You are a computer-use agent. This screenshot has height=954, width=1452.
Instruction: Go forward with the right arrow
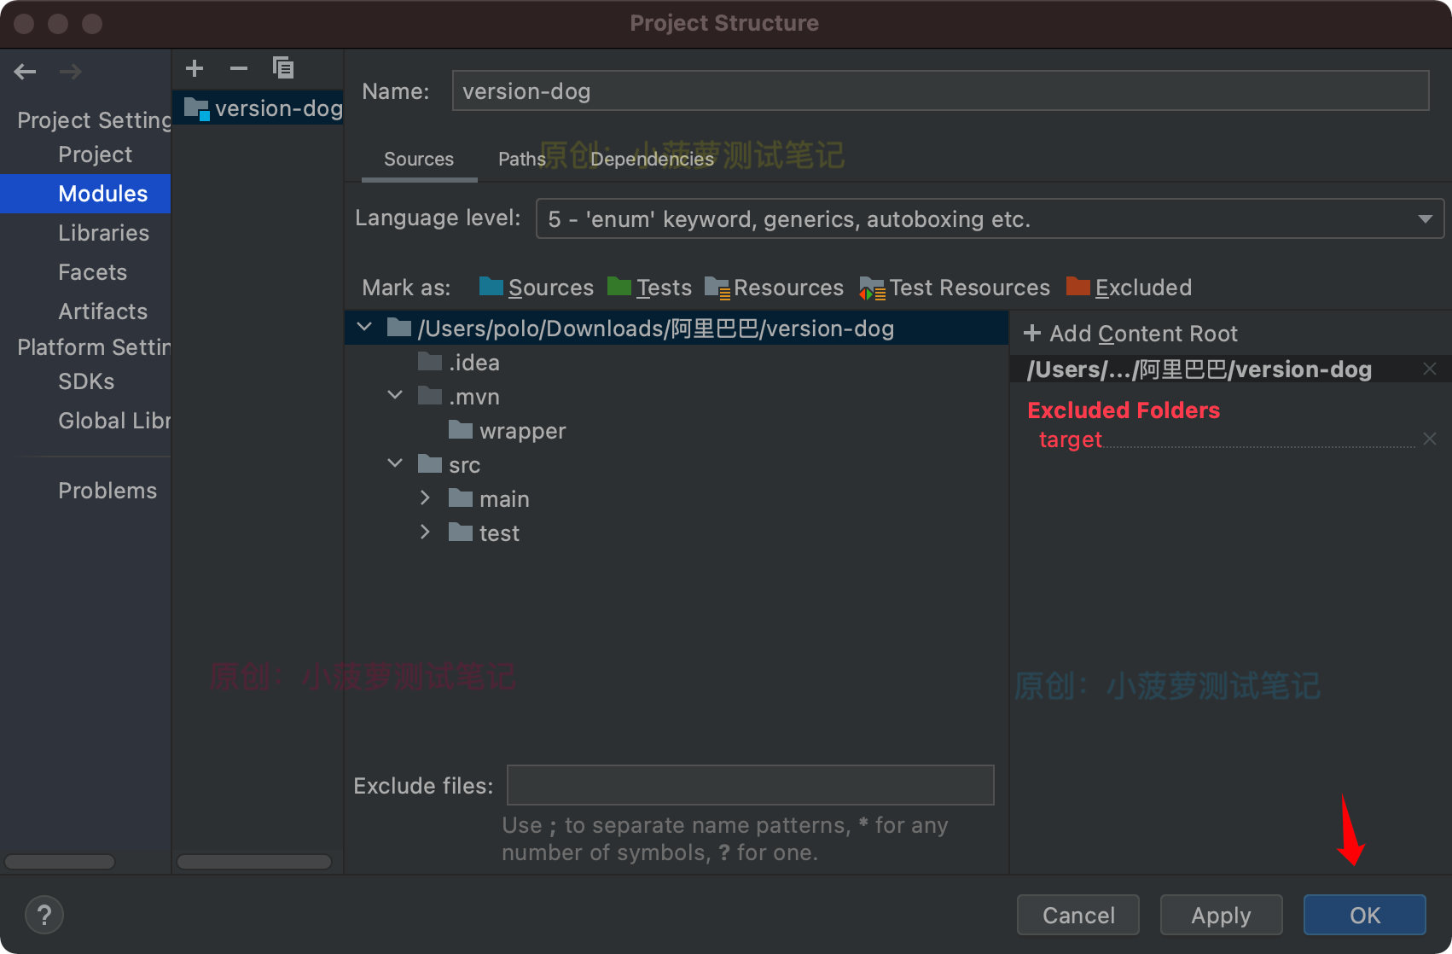click(71, 72)
